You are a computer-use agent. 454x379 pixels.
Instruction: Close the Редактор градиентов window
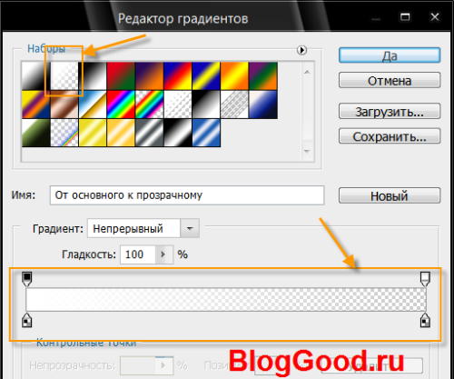[x=435, y=17]
